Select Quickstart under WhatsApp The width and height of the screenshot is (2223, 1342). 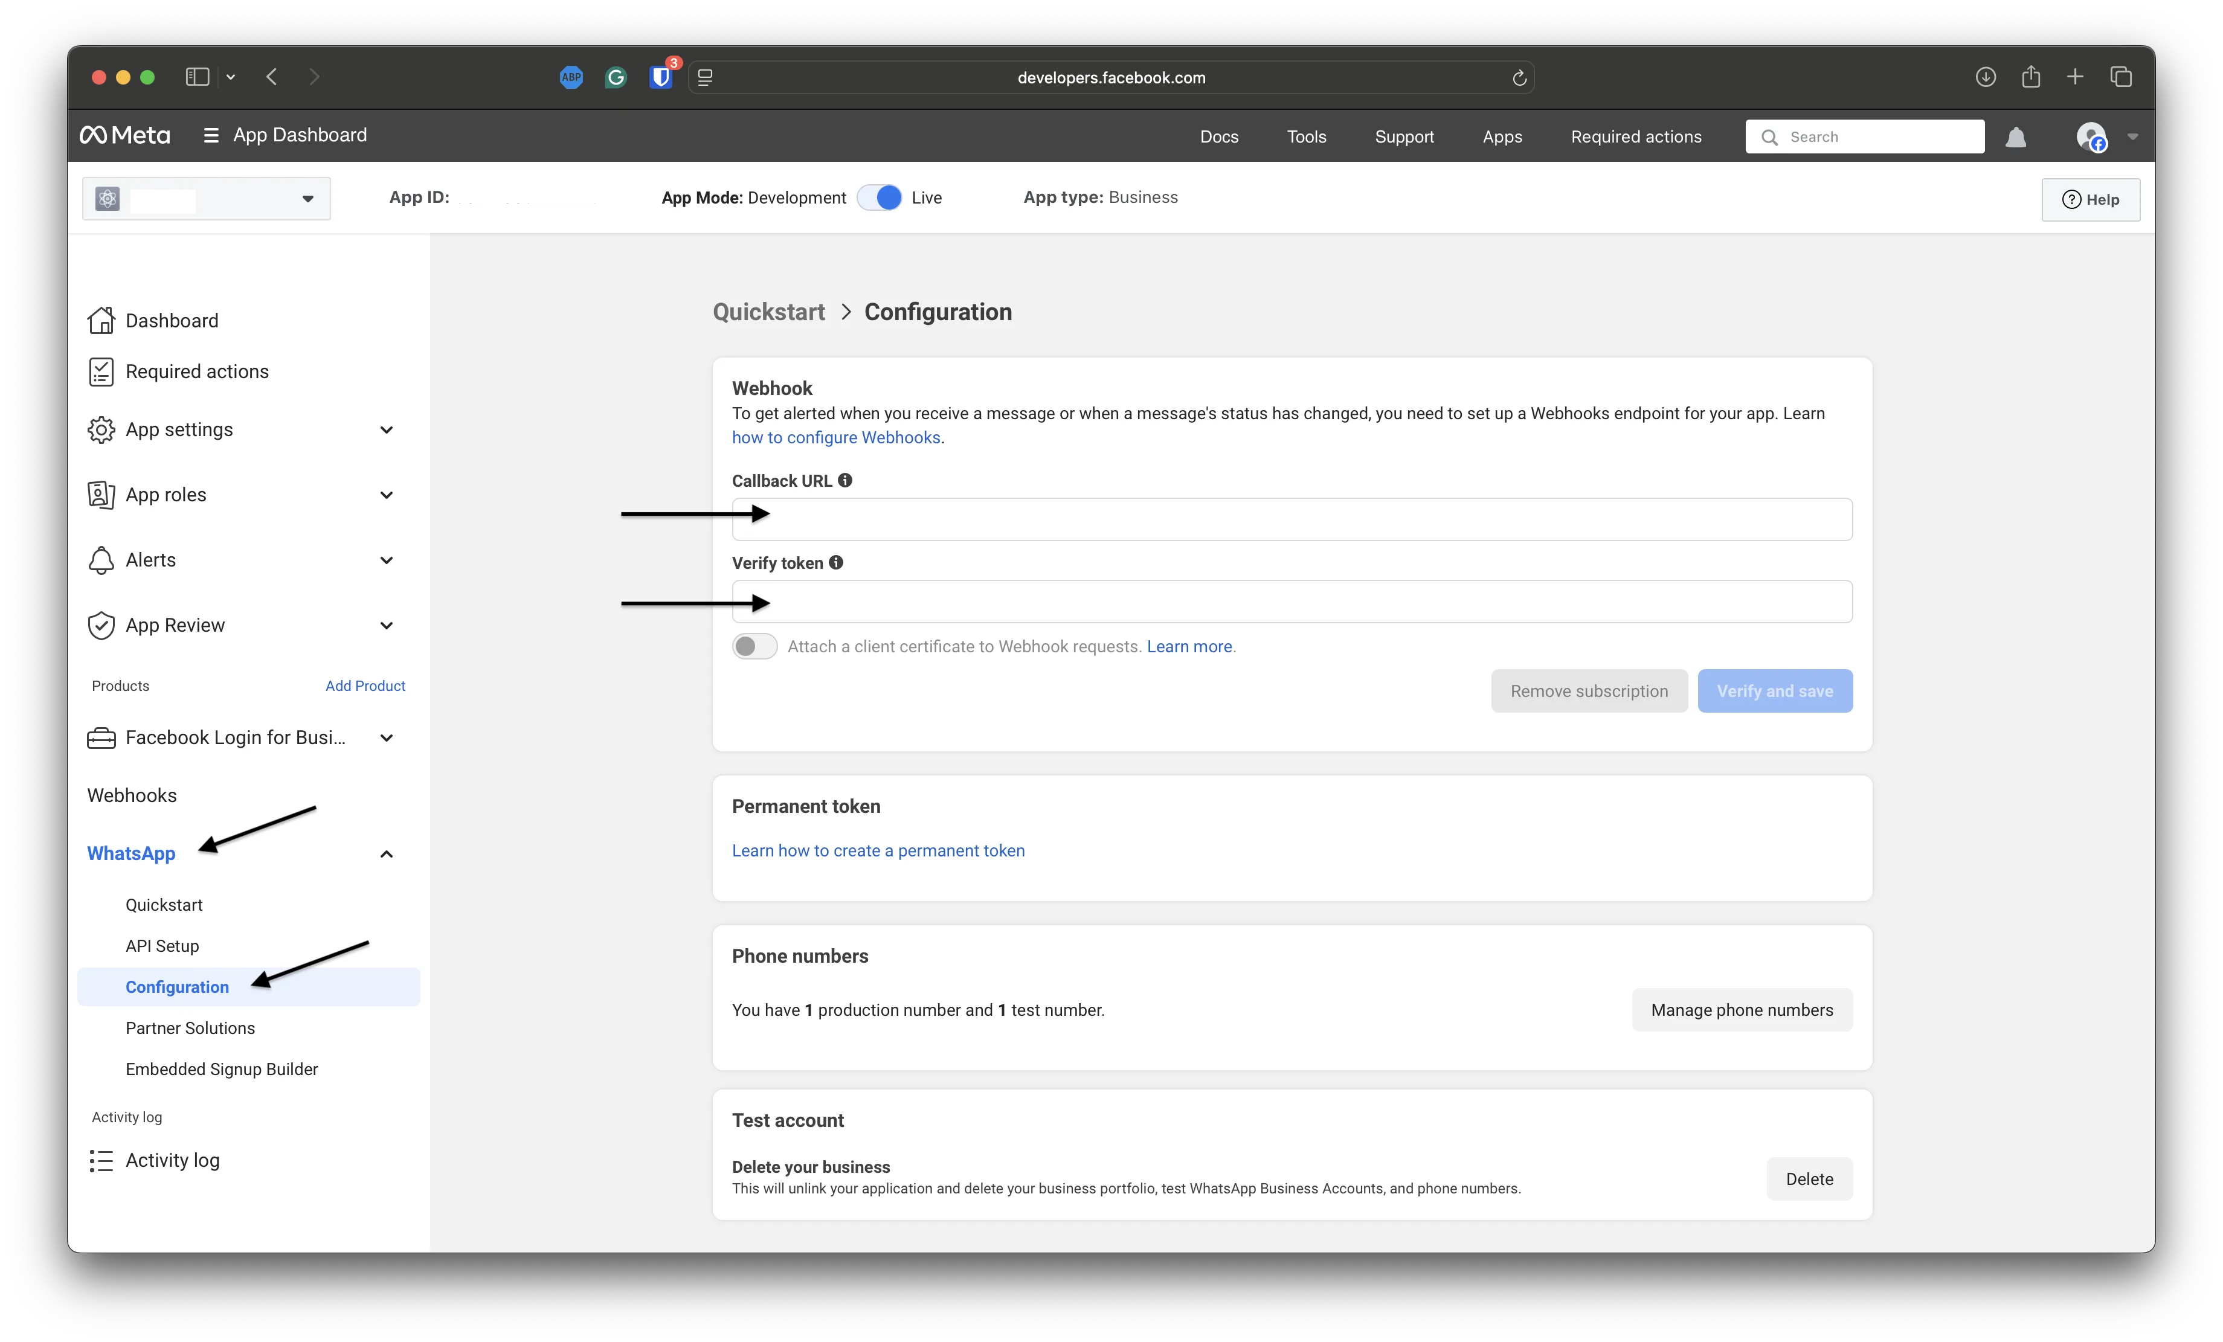pos(164,905)
